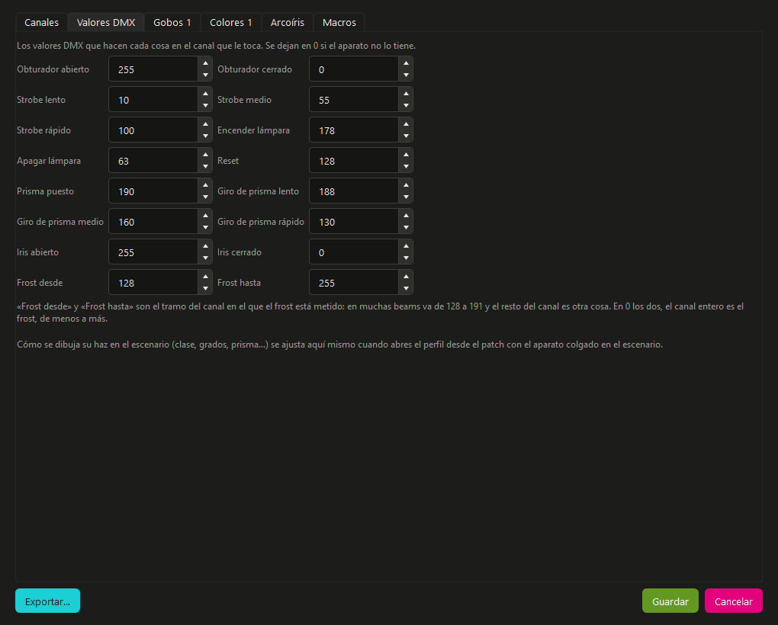The image size is (778, 625).
Task: Decrease the Strobe rápido value
Action: coord(205,136)
